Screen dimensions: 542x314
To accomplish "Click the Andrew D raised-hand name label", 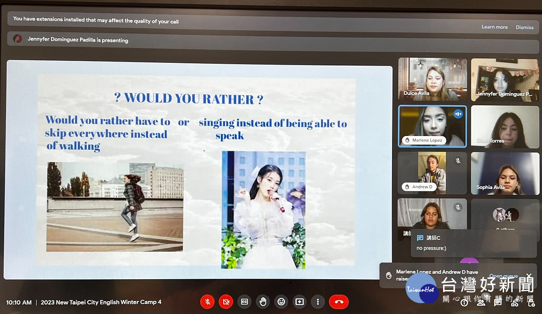I will (419, 187).
